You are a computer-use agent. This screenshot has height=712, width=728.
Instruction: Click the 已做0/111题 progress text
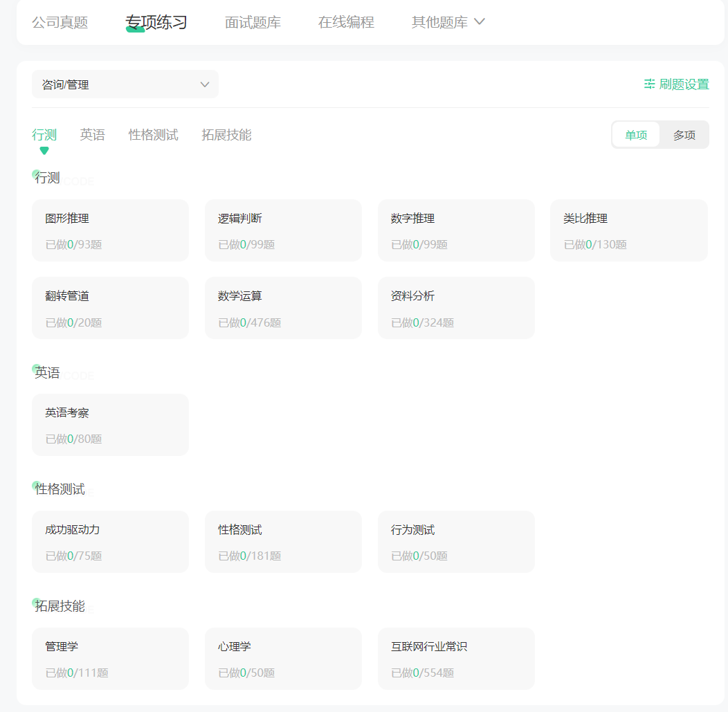pos(77,673)
